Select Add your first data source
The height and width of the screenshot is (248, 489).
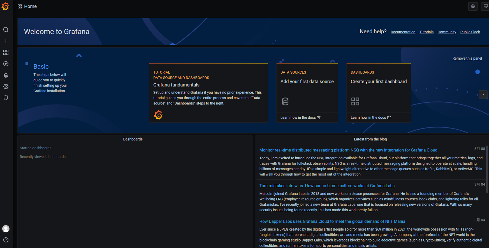(x=307, y=81)
